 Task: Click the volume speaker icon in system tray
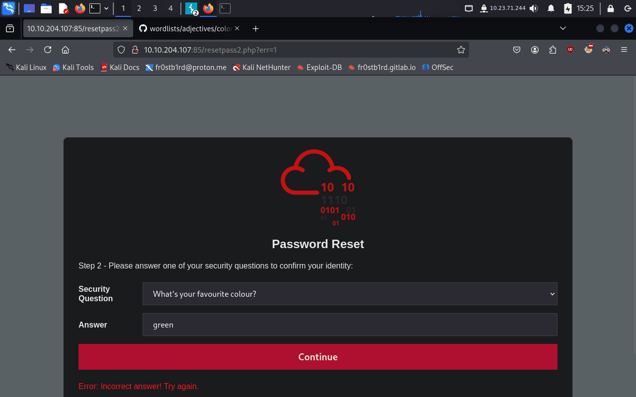point(534,8)
